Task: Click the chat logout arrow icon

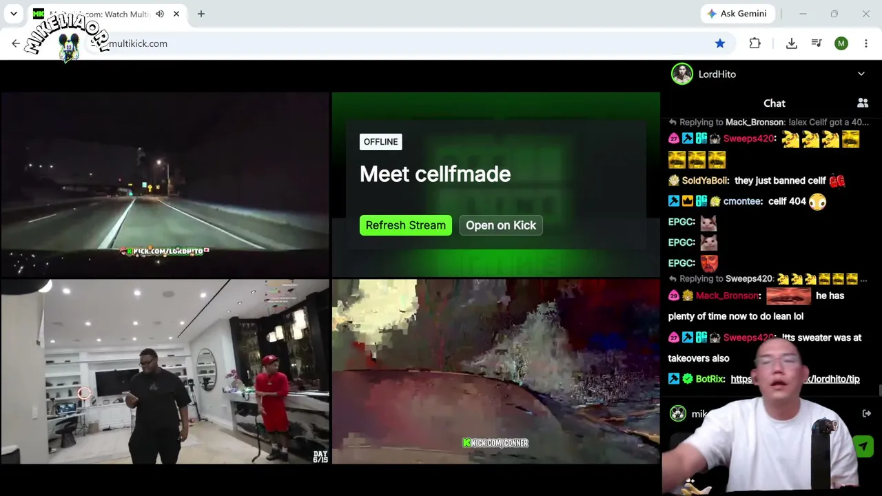Action: click(x=867, y=413)
